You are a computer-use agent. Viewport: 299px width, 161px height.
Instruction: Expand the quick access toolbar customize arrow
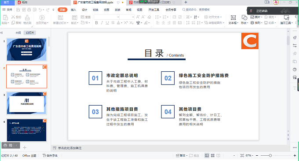tap(53, 10)
